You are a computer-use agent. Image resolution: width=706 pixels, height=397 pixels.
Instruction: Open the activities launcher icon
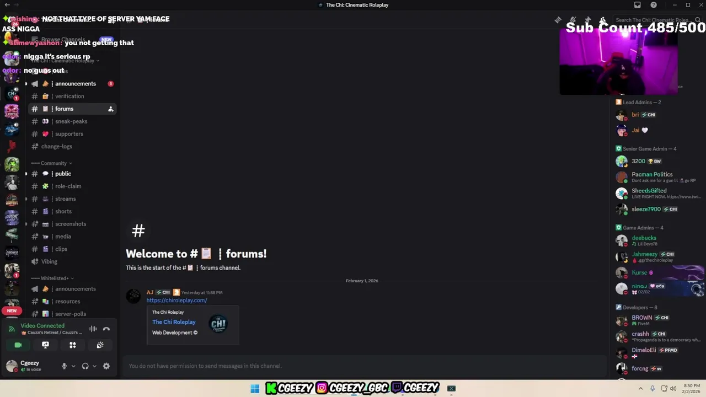(73, 345)
